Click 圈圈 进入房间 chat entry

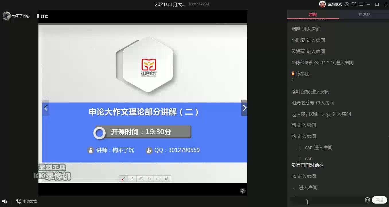306,29
